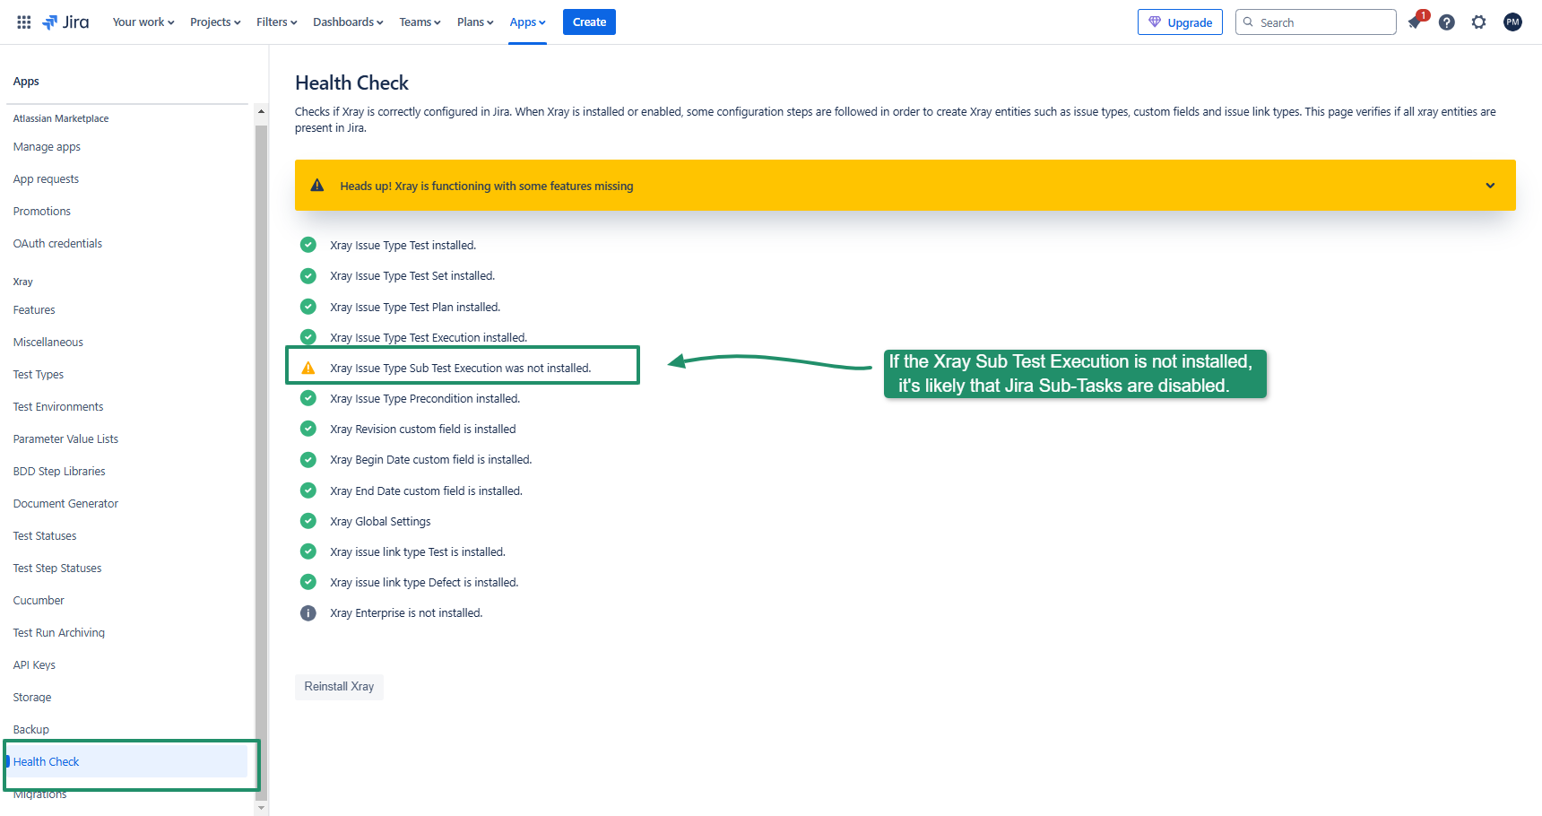Click sidebar scrollbar up arrow
This screenshot has width=1542, height=816.
tap(262, 112)
